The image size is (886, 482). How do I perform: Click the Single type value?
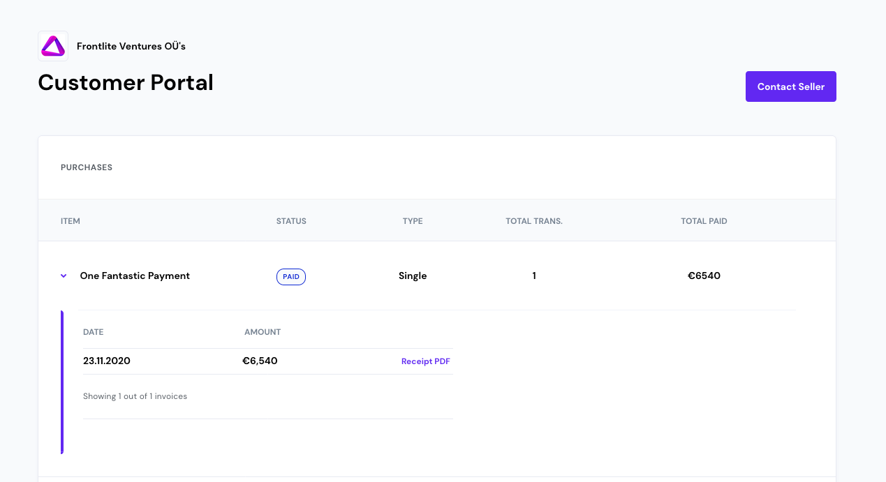pos(413,276)
